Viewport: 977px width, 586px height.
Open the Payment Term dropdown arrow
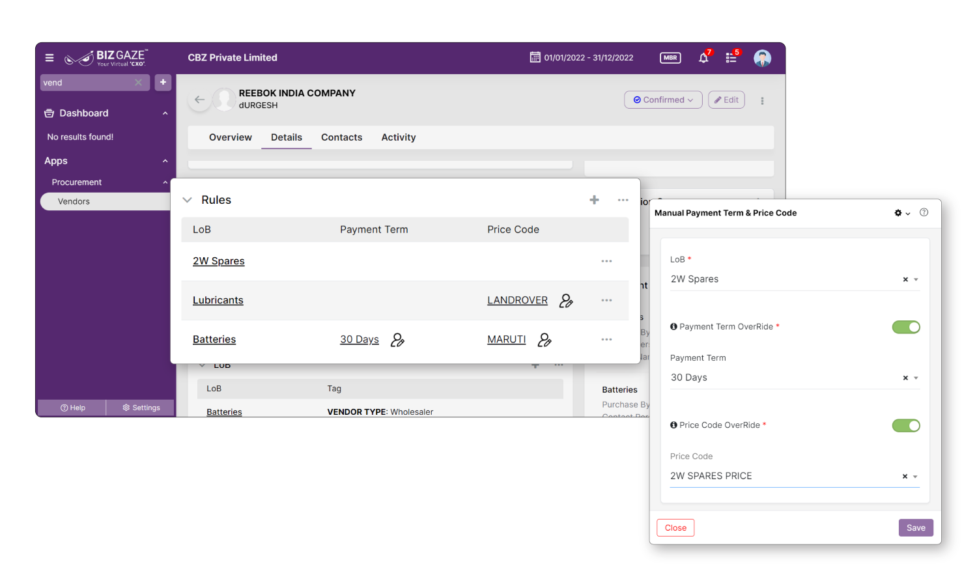916,378
